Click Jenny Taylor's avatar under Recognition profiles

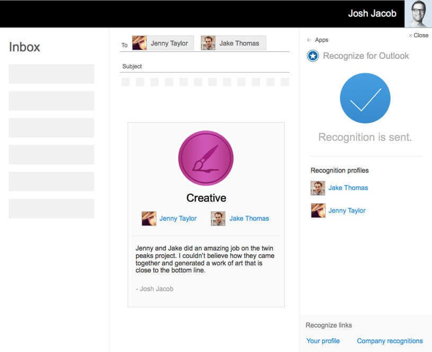point(318,211)
